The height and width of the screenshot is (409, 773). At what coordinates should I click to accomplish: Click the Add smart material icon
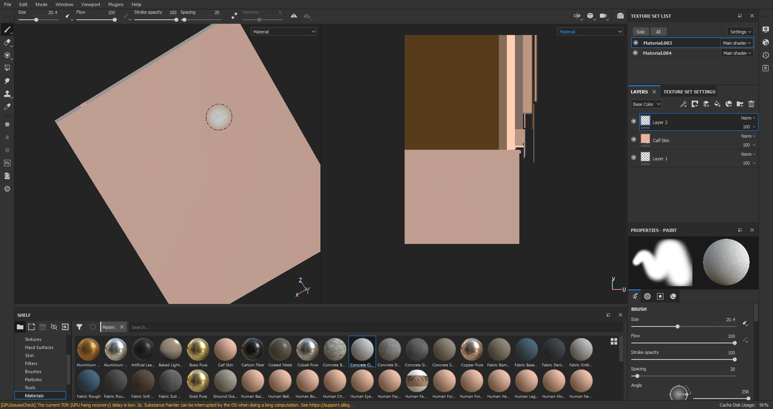[x=729, y=104]
